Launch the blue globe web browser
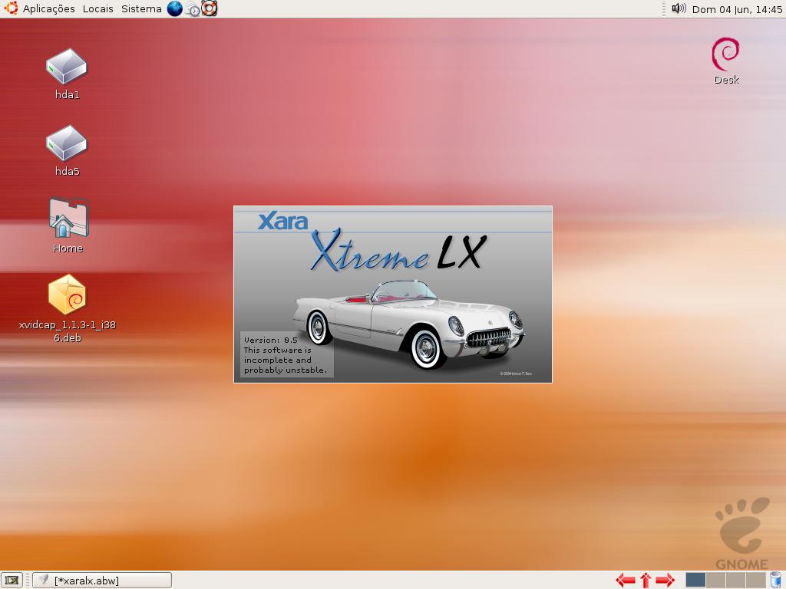 click(174, 8)
